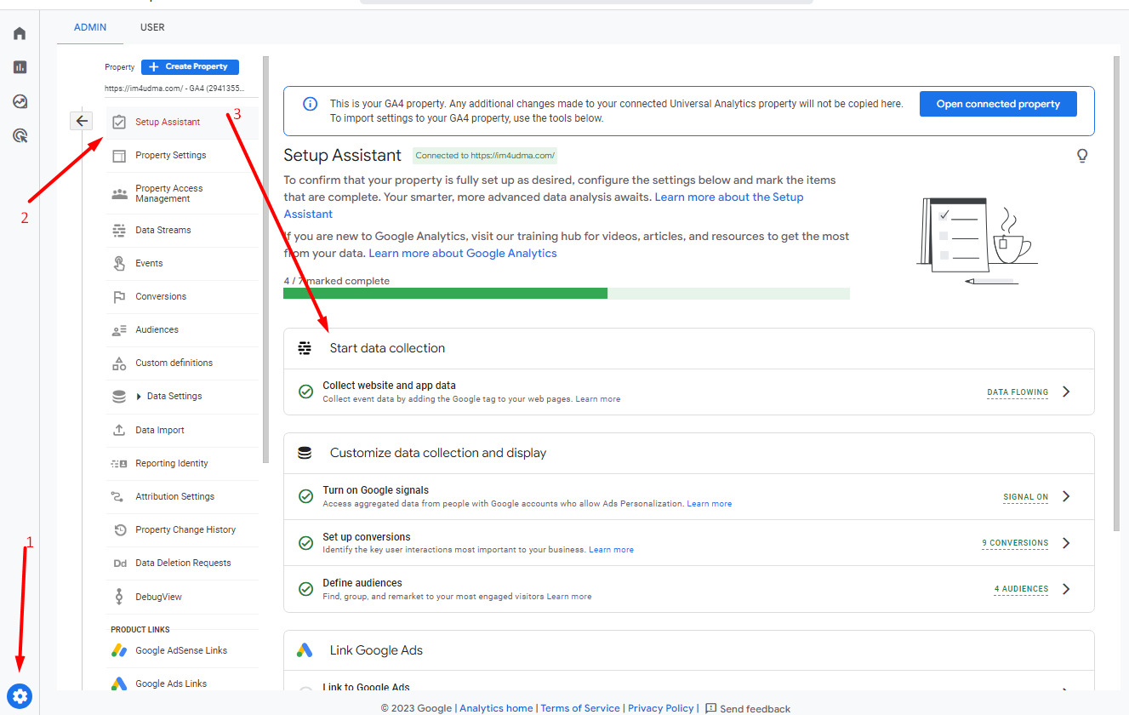Image resolution: width=1129 pixels, height=715 pixels.
Task: Click the Property Settings window icon
Action: point(119,156)
